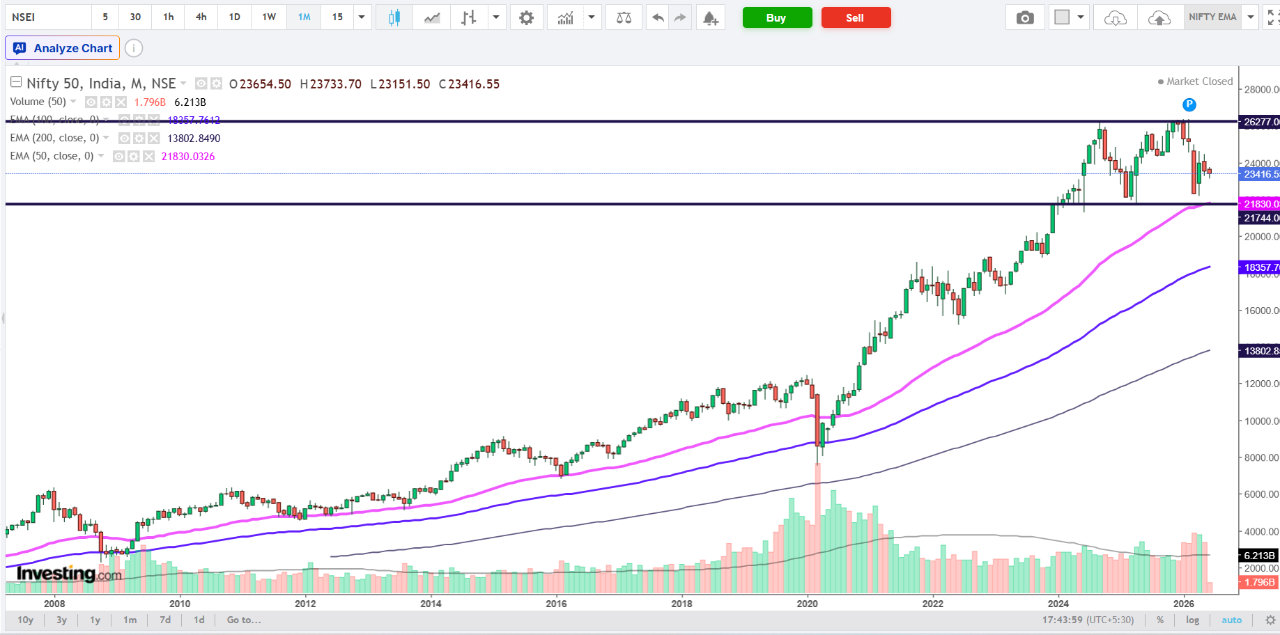
Task: Expand EMA (50, close, 0) dropdown arrow
Action: [x=101, y=156]
